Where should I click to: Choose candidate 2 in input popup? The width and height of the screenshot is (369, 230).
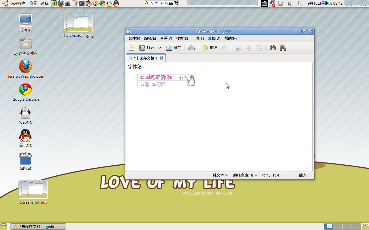pyautogui.click(x=159, y=84)
